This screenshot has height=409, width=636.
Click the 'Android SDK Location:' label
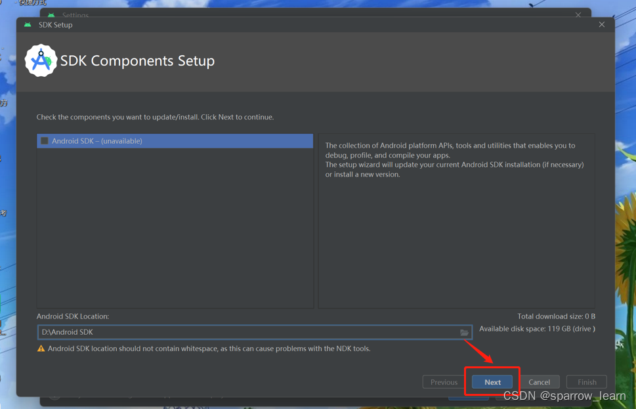73,316
